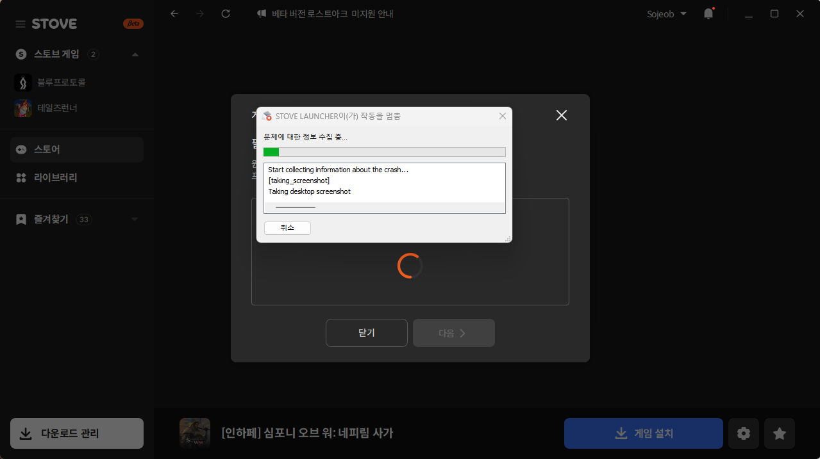Go back with the left arrow

point(174,13)
